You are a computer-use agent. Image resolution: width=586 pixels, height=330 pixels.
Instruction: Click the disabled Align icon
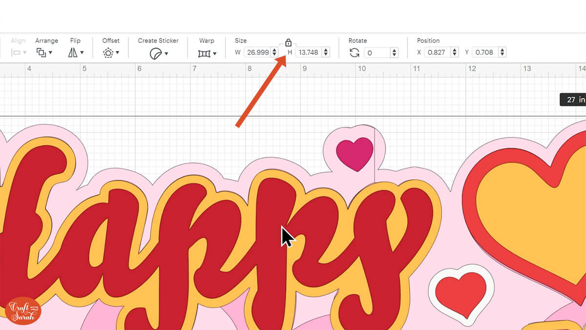coord(15,52)
